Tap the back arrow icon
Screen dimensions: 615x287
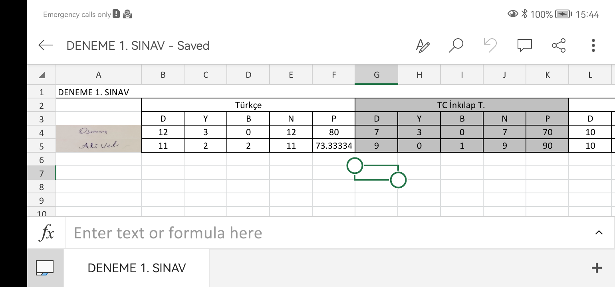[46, 45]
